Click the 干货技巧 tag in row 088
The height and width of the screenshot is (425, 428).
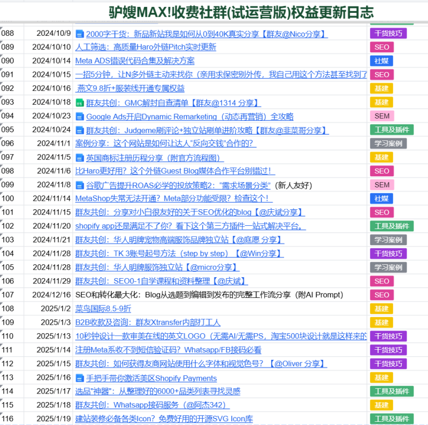click(x=388, y=34)
